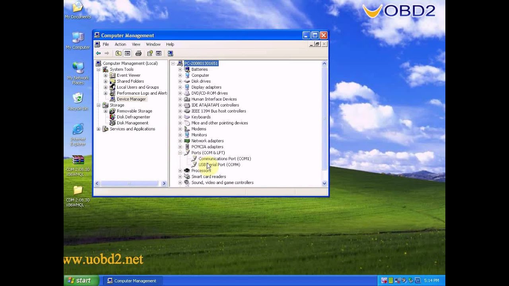This screenshot has width=509, height=286.
Task: Select Disk Management in the tree
Action: 132,123
